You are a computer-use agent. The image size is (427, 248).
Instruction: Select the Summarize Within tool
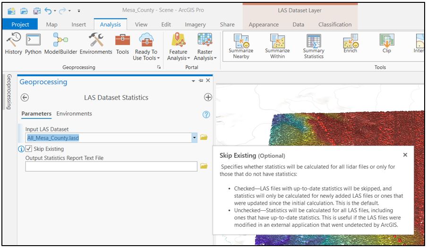277,46
